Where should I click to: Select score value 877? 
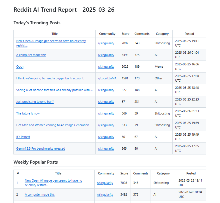point(124,90)
